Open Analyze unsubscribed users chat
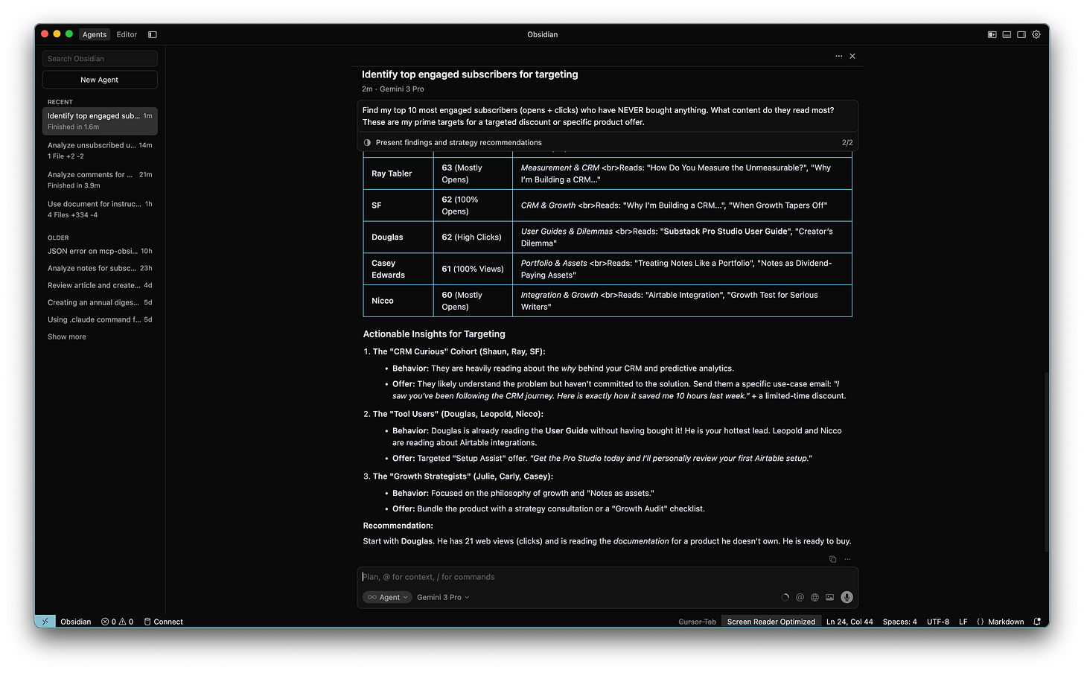Image resolution: width=1084 pixels, height=673 pixels. [100, 150]
